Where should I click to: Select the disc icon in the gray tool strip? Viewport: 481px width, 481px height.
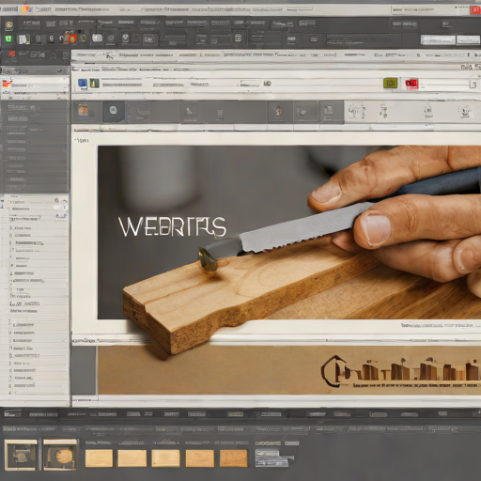(x=113, y=111)
